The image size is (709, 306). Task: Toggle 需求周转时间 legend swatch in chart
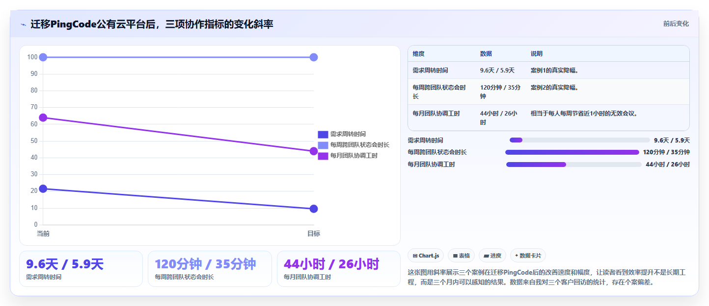tap(323, 134)
